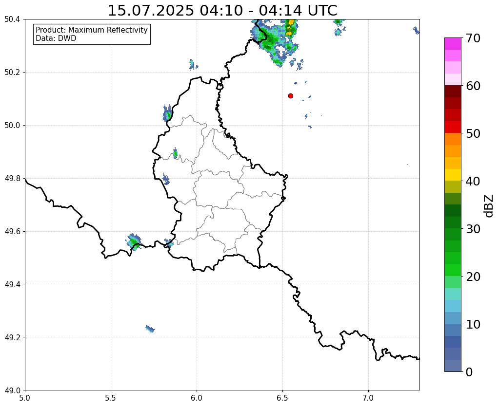Click the dark maroon colorbar segment below 60
499x406 pixels.
click(x=453, y=92)
